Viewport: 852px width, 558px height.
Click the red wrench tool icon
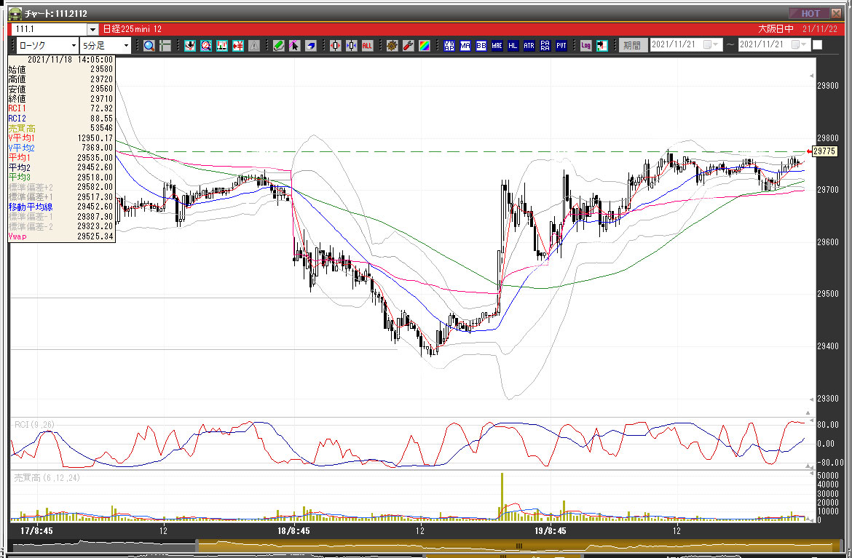408,46
